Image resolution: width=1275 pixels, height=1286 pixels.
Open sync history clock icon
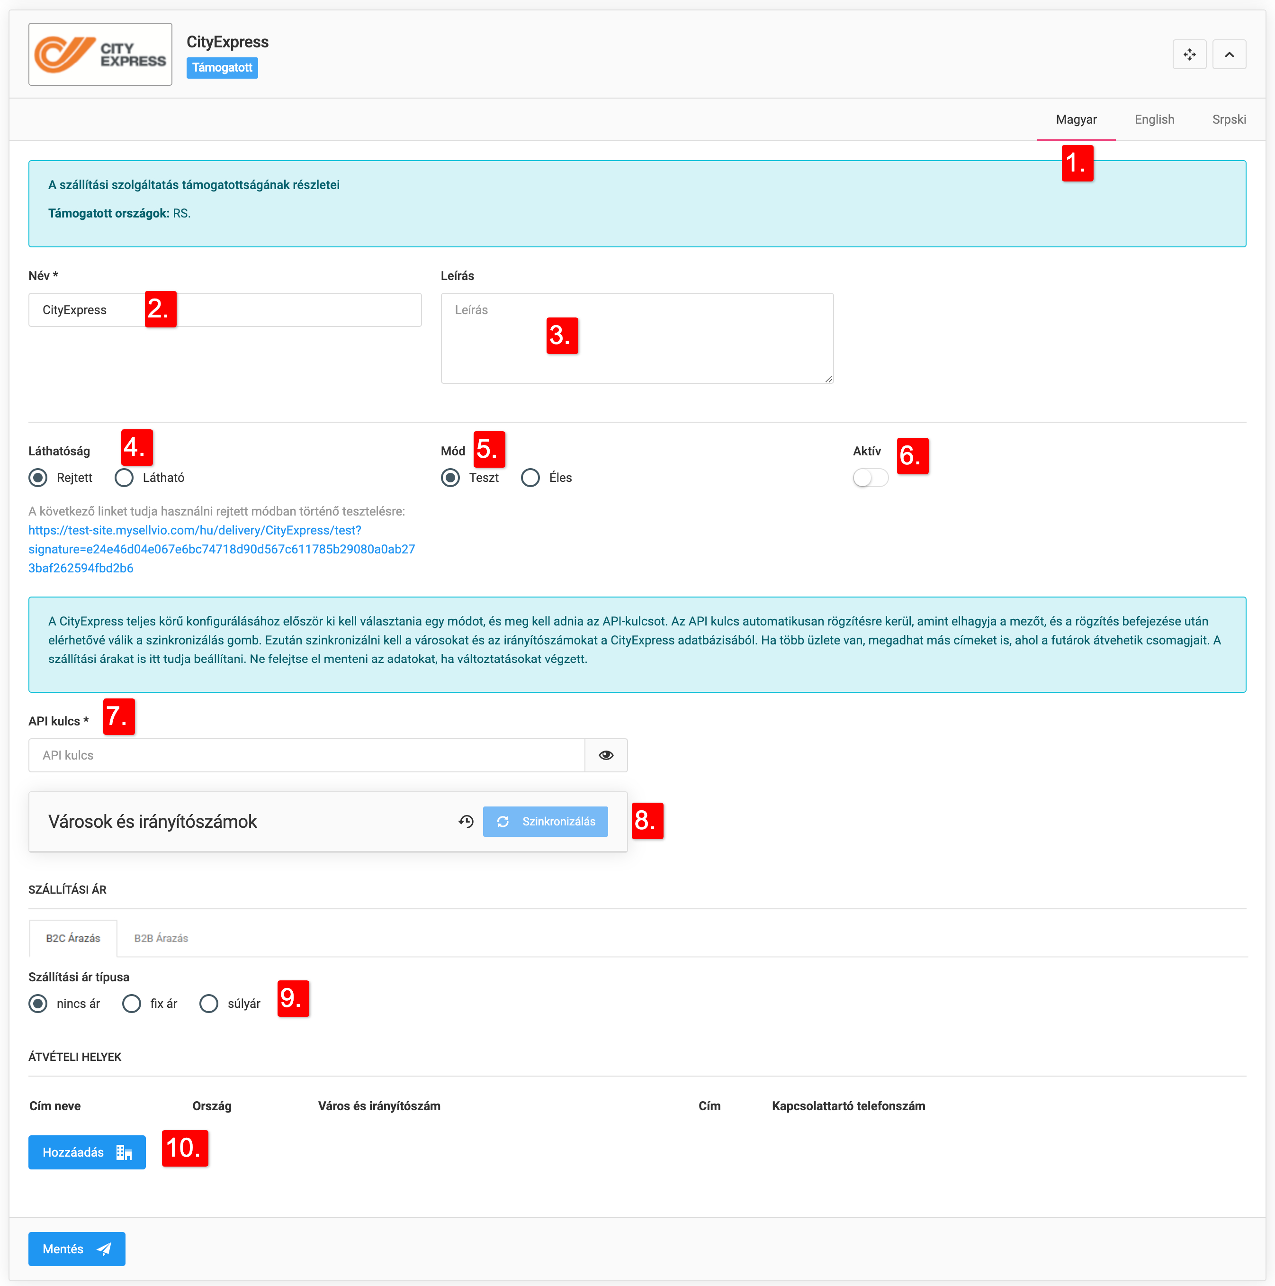click(466, 821)
